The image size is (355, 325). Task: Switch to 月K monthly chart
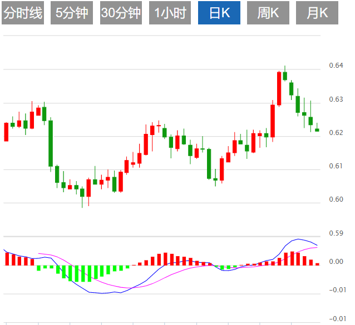coord(317,13)
